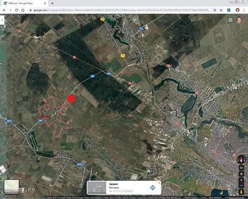Reload the Google Maps page
Viewport: 248px width, 199px height.
tap(17, 10)
